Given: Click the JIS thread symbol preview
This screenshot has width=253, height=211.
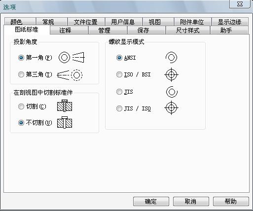Looking at the screenshot, I should 172,92.
